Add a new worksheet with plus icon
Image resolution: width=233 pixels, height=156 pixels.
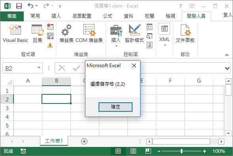click(x=84, y=141)
